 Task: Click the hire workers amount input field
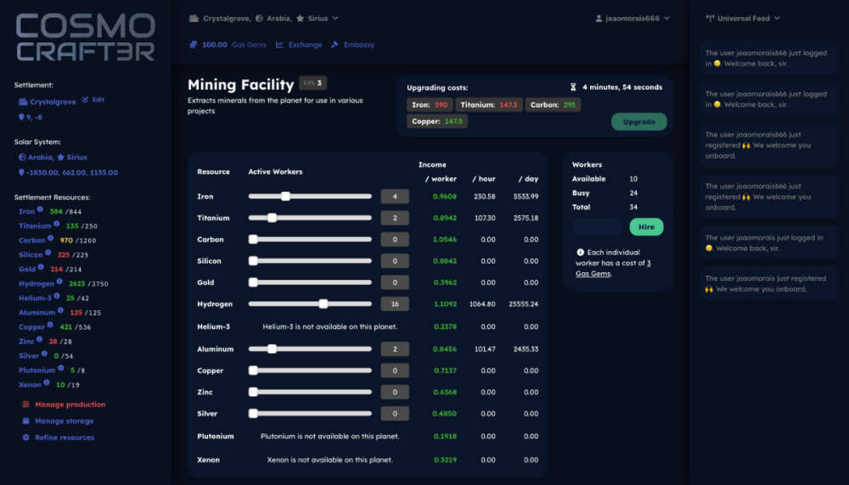[598, 227]
